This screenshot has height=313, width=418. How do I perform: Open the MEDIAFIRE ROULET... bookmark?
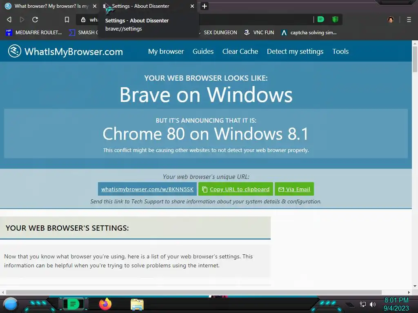click(x=34, y=33)
